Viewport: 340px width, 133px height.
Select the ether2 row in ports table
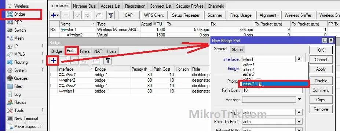tap(130, 80)
